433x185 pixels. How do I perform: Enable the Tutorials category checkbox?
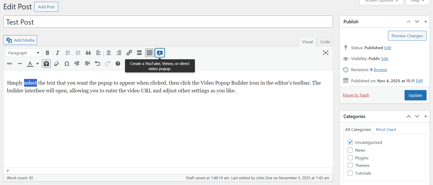coord(350,173)
